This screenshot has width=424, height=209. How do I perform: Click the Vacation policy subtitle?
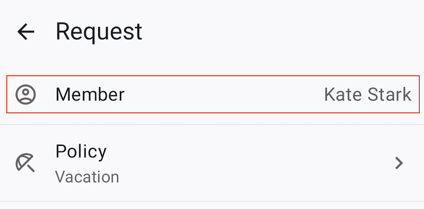(x=87, y=177)
